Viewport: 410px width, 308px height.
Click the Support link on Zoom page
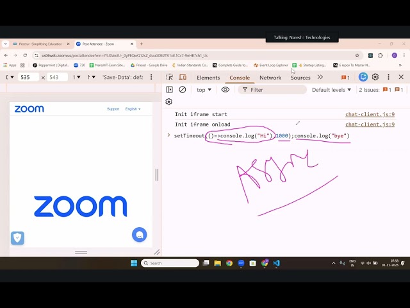[x=113, y=109]
